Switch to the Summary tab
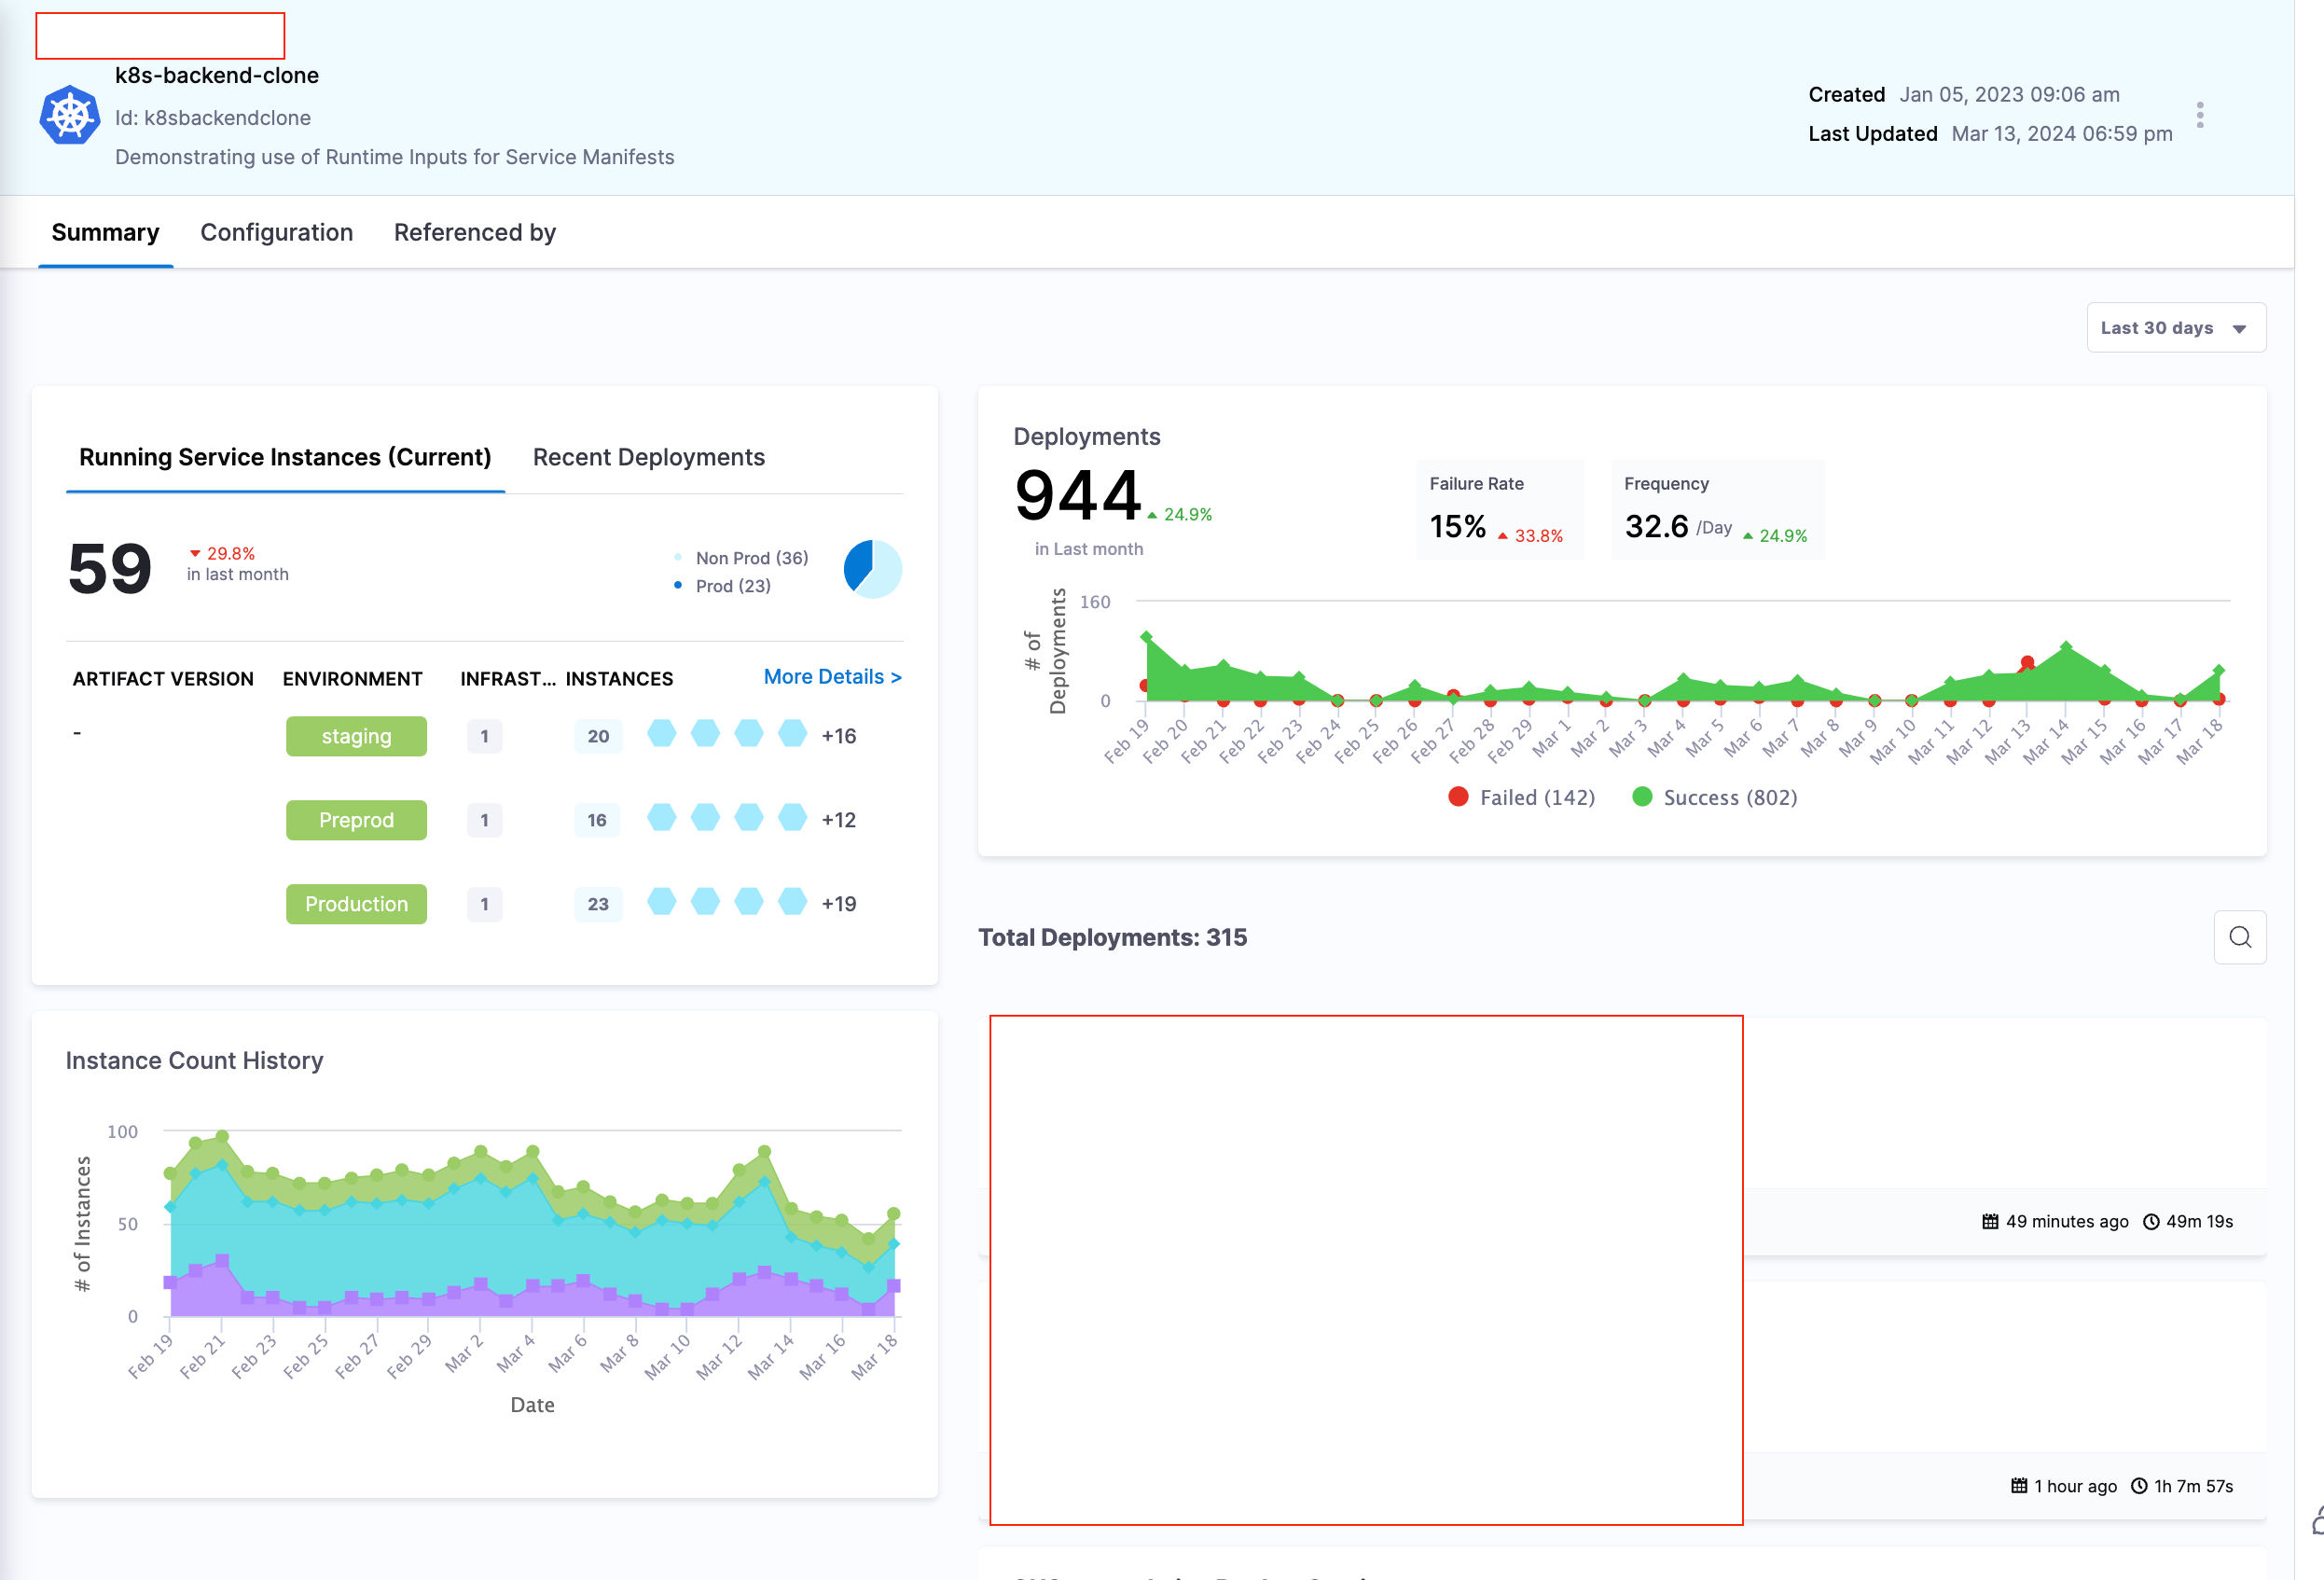The height and width of the screenshot is (1580, 2324). tap(105, 232)
